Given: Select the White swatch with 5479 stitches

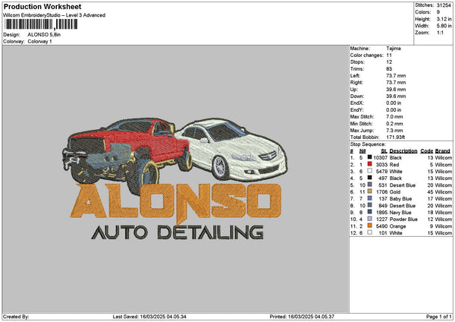Looking at the screenshot, I should [x=369, y=171].
